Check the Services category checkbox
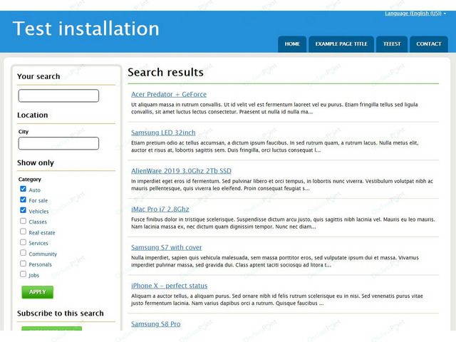This screenshot has height=342, width=456. click(23, 242)
